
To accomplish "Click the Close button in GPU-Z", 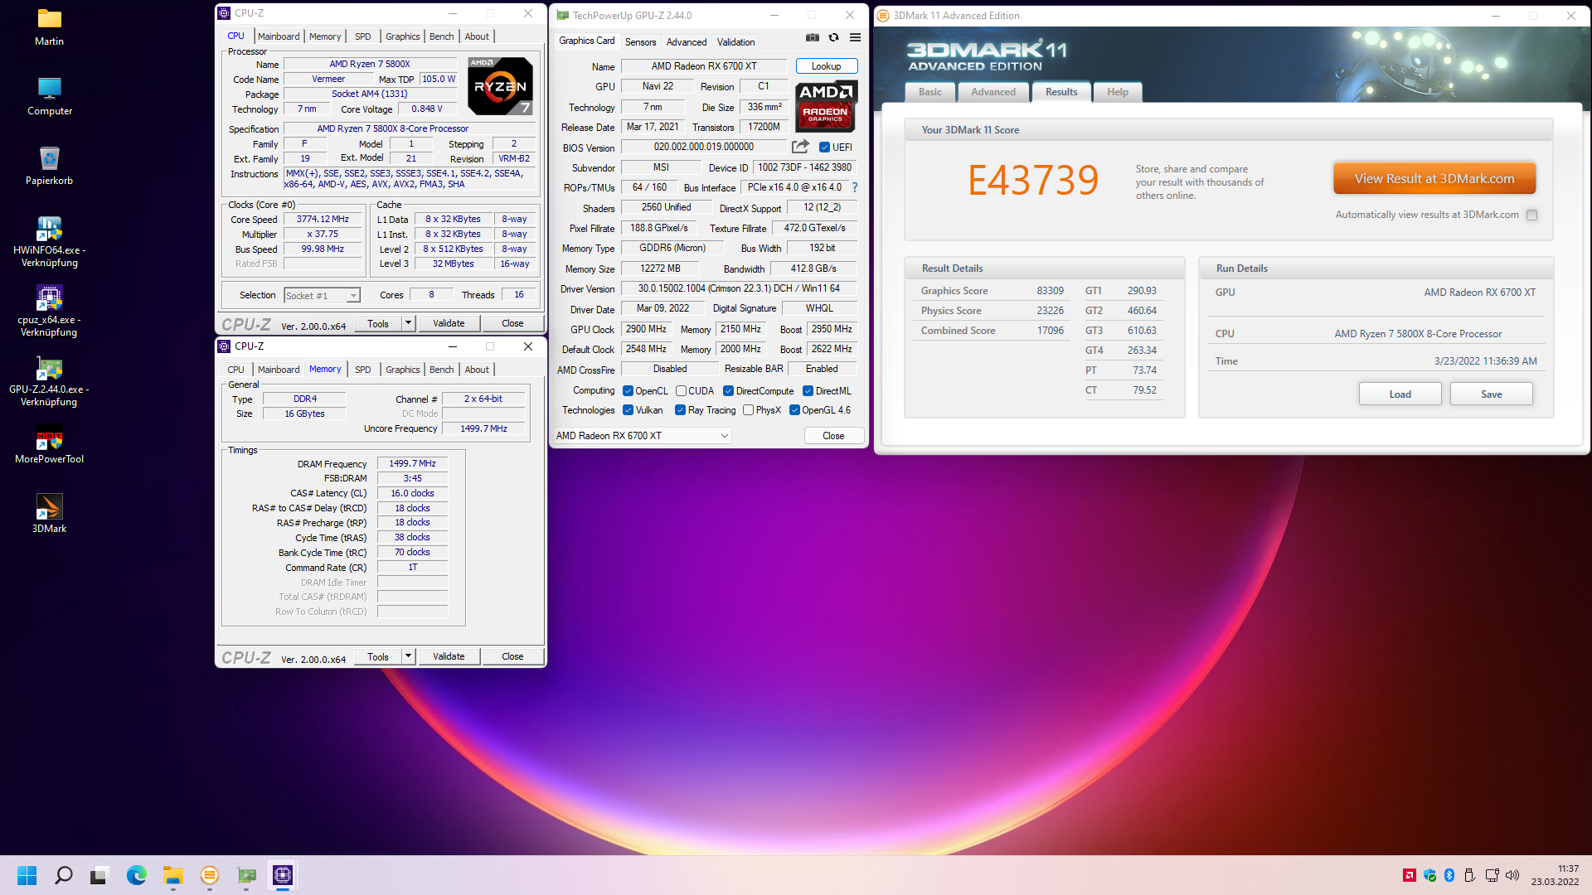I will (833, 436).
